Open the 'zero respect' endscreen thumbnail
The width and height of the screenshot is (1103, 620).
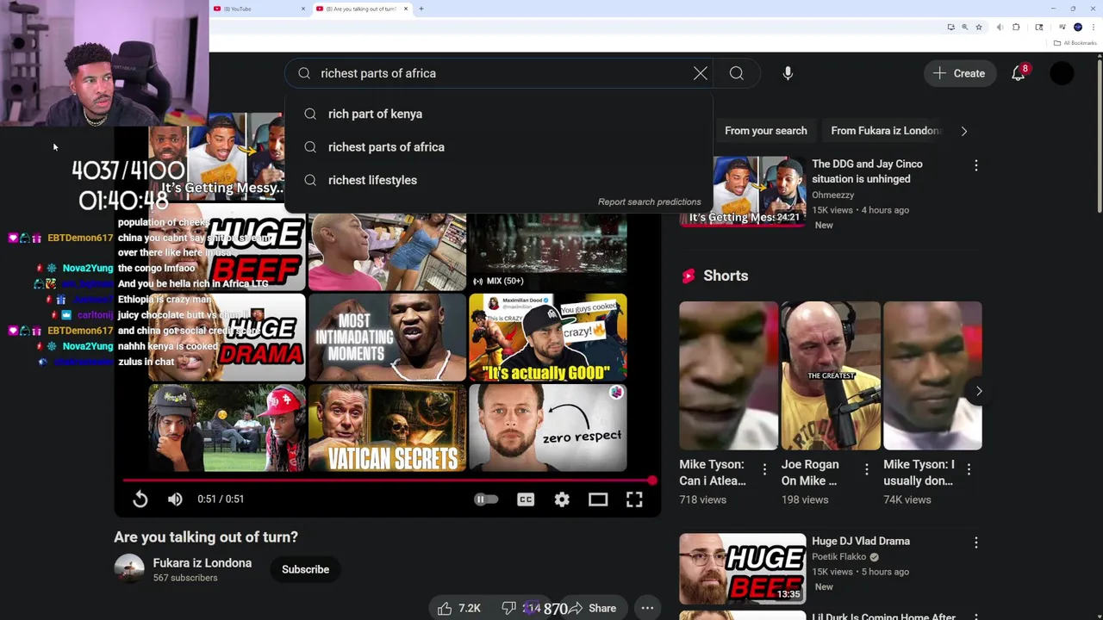[547, 428]
